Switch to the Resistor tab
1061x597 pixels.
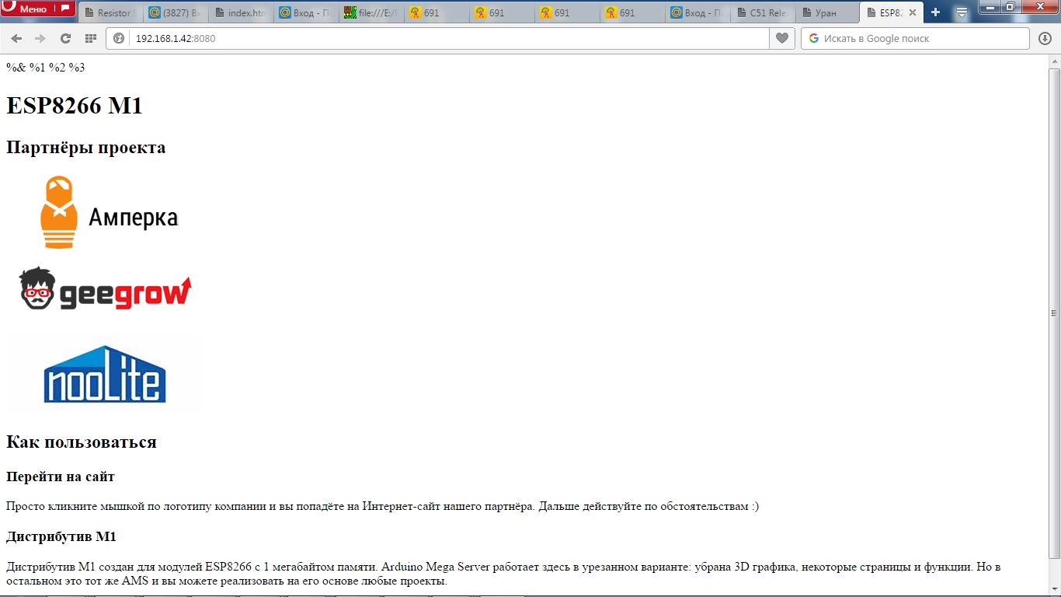pyautogui.click(x=109, y=13)
